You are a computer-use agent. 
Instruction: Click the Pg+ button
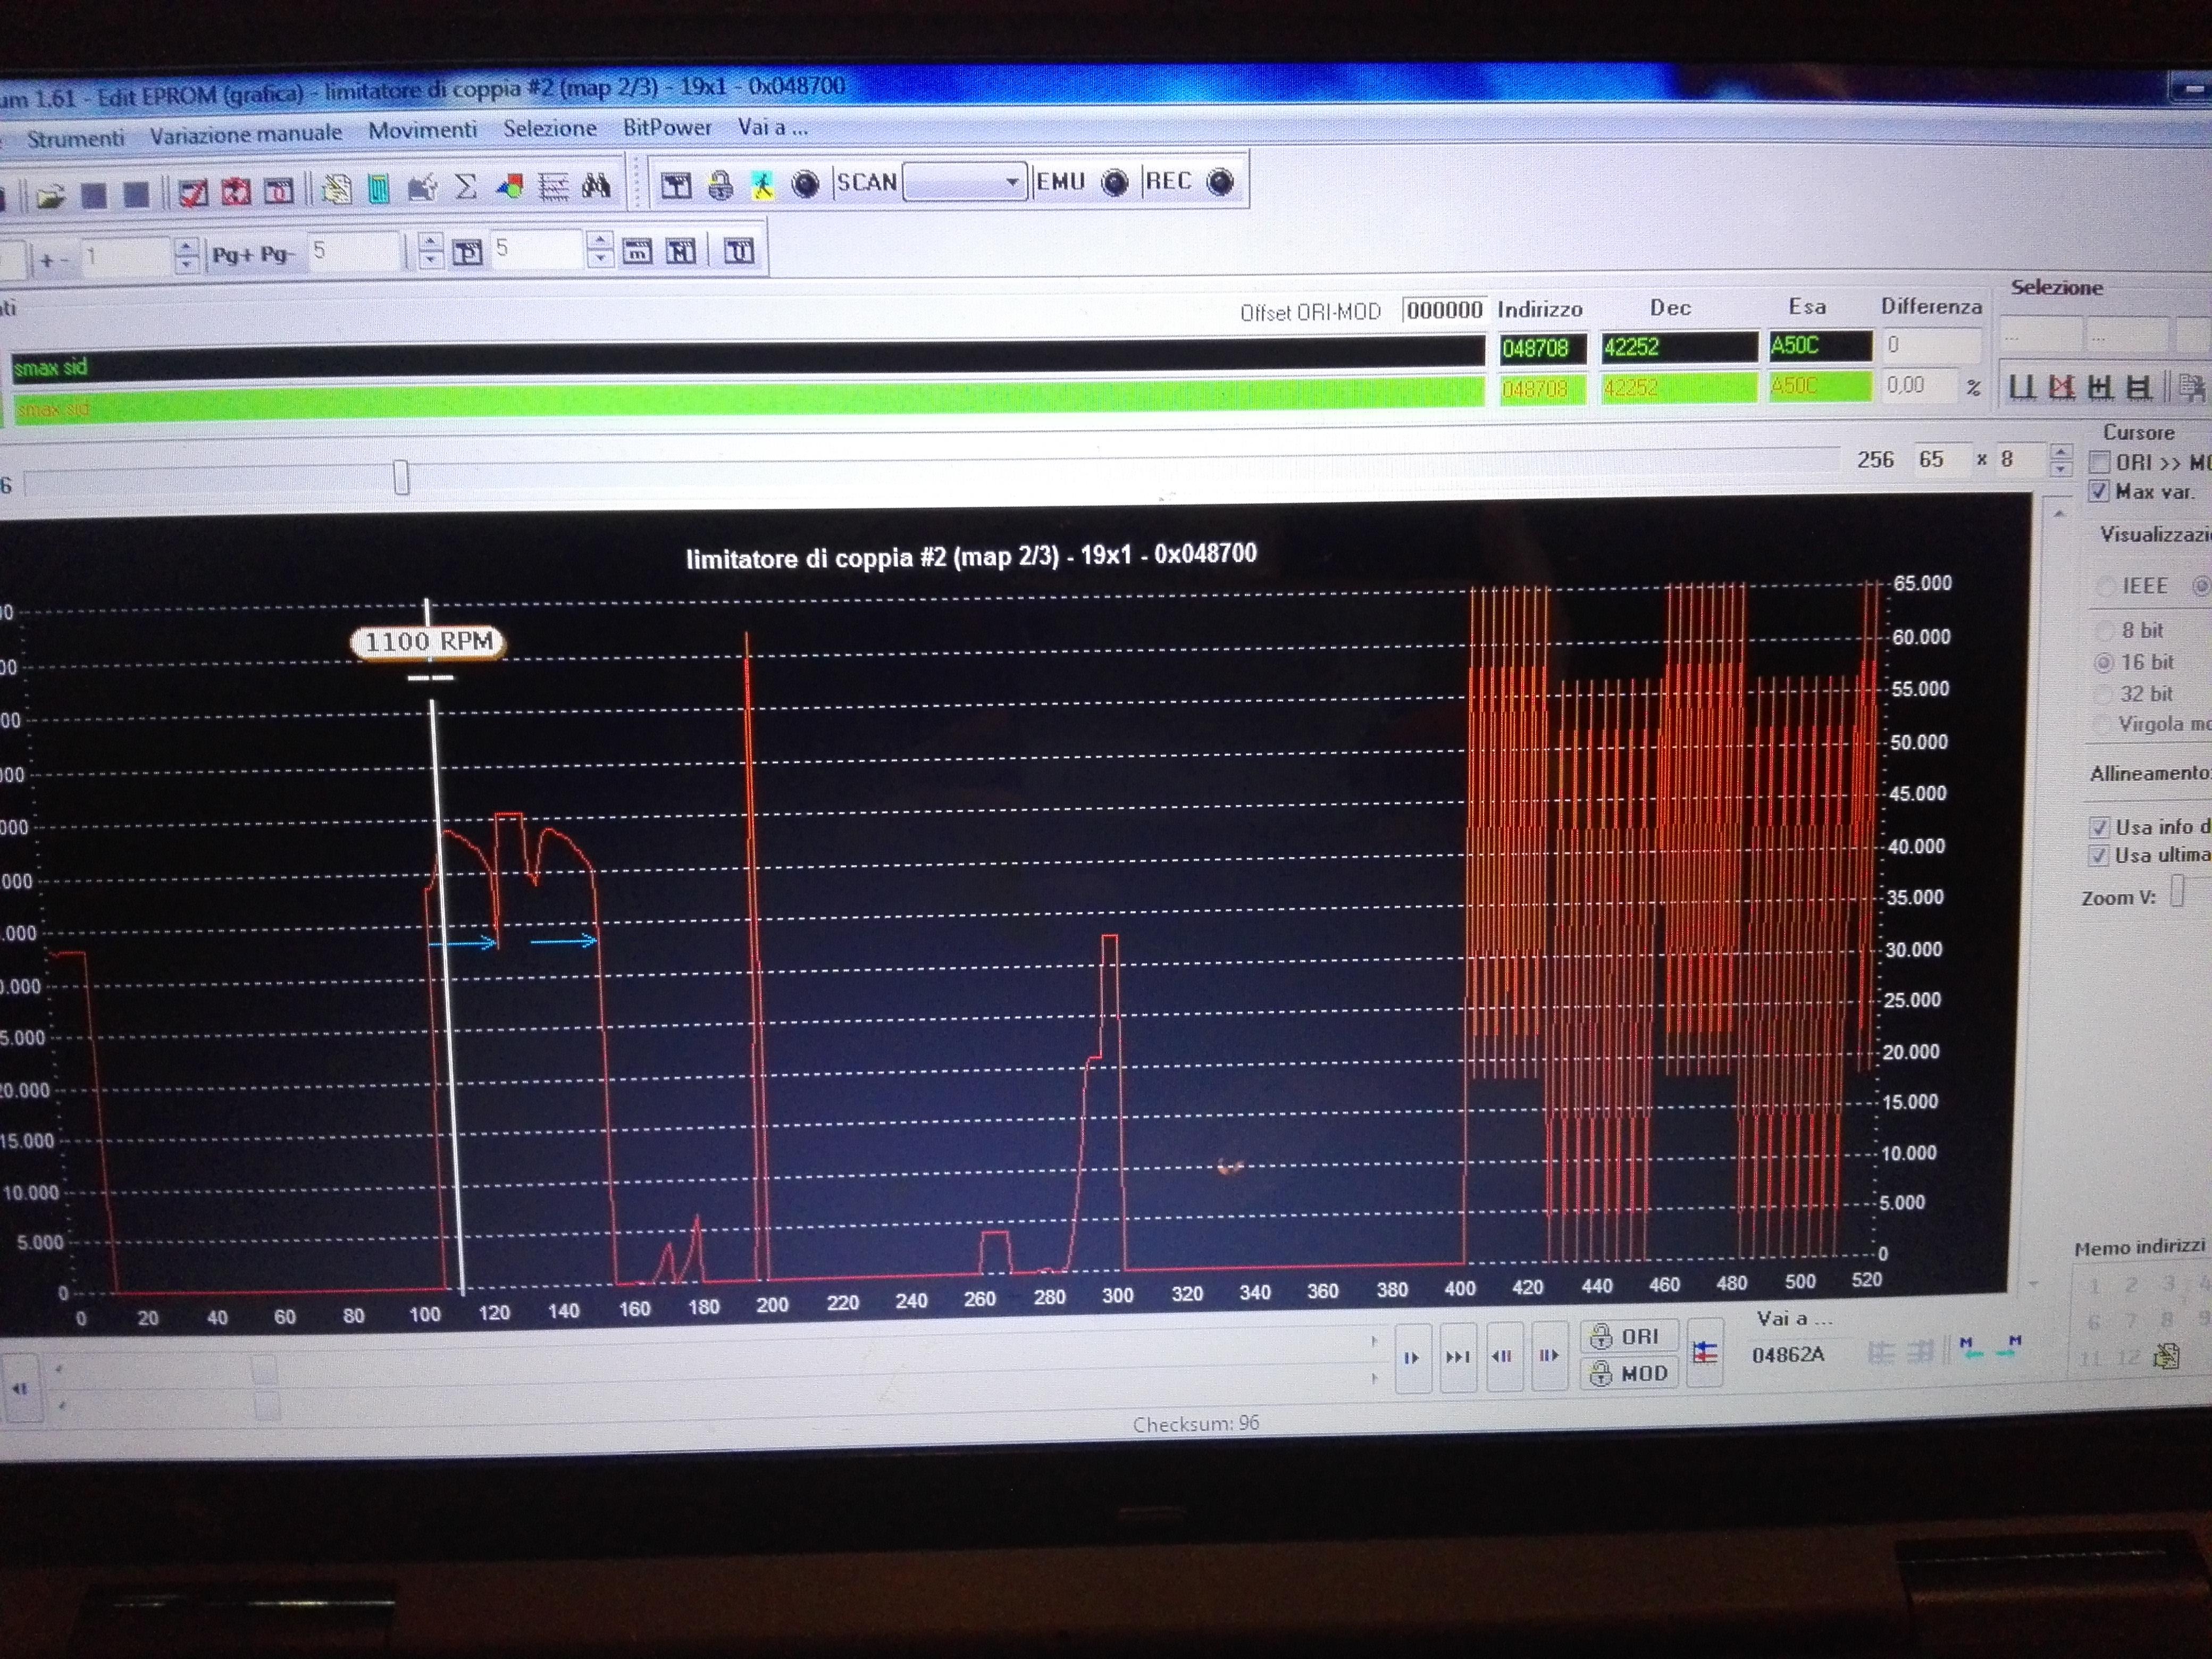pos(233,255)
